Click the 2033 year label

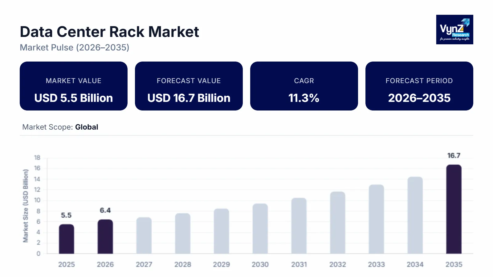point(377,264)
